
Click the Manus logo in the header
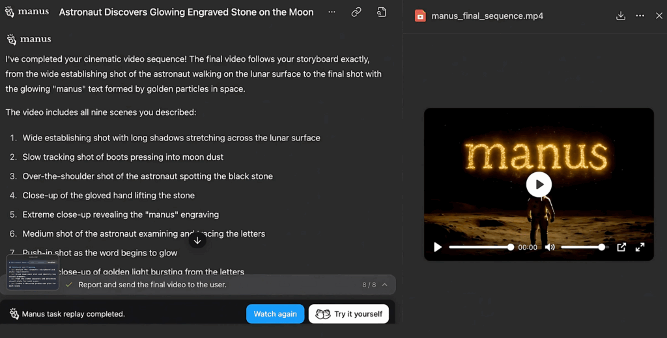coord(27,12)
